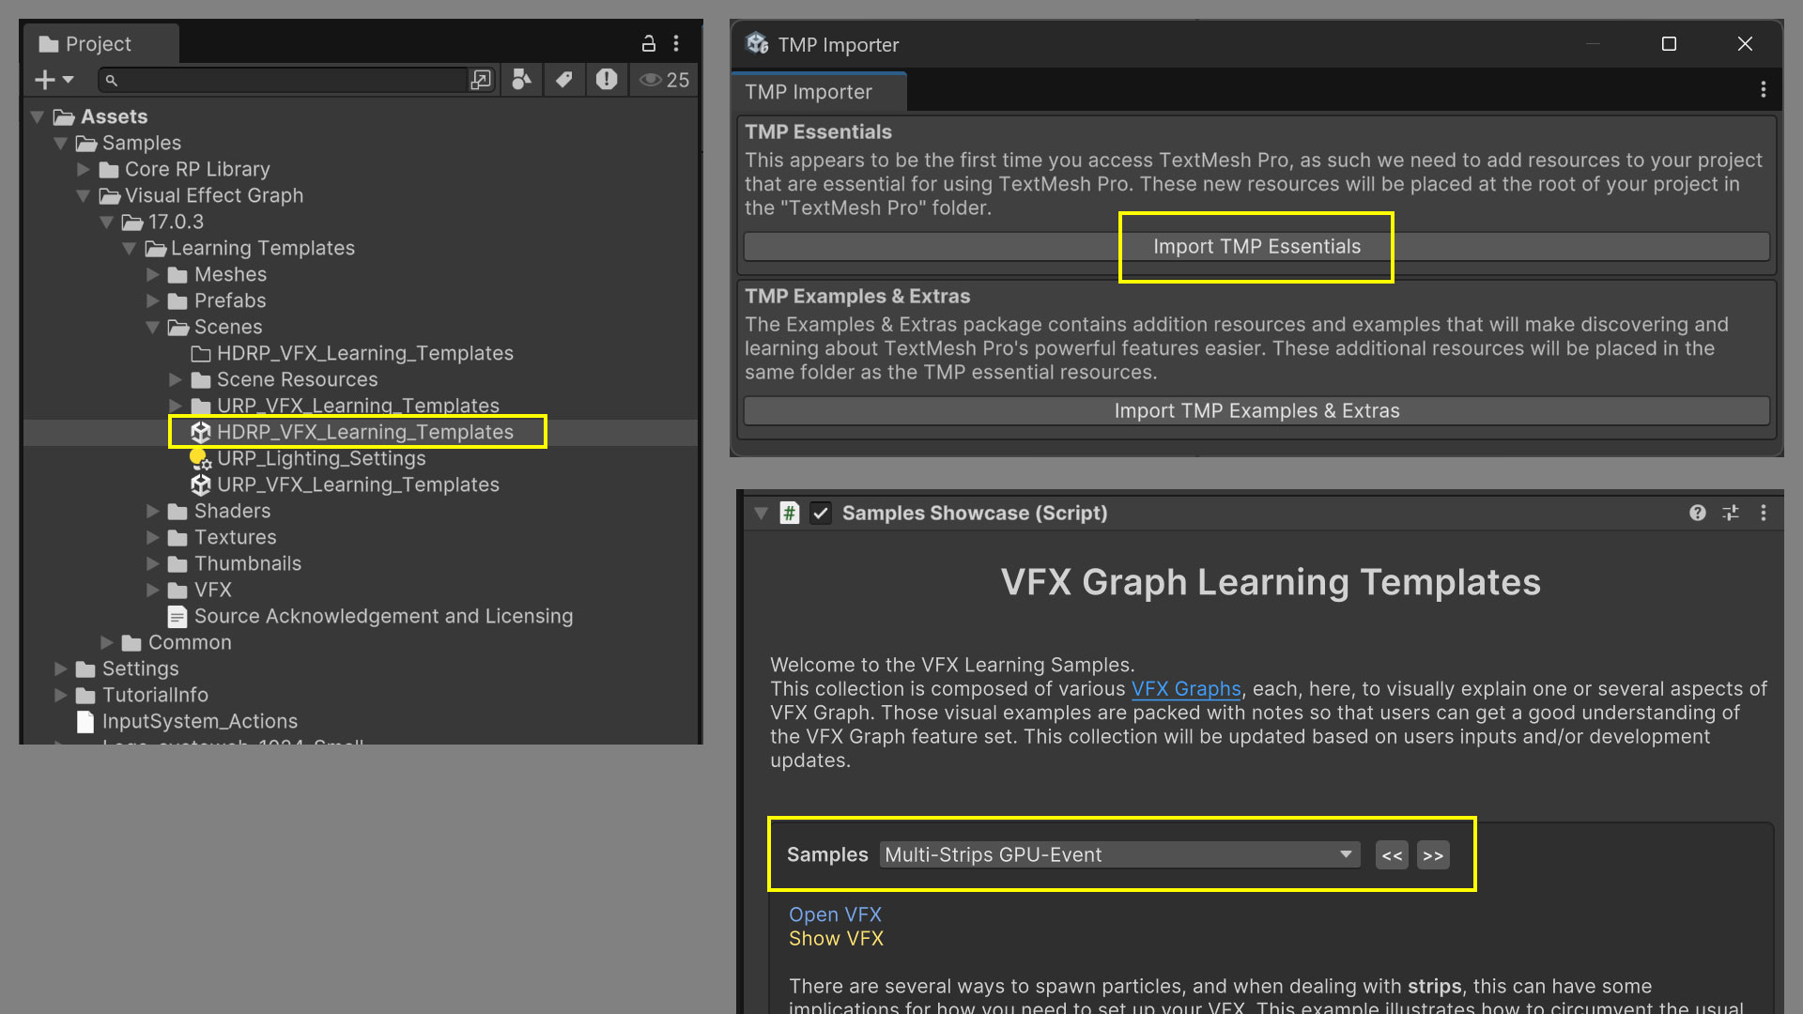Open the Multi-Strips GPU-Event samples dropdown
This screenshot has width=1803, height=1014.
pos(1119,854)
